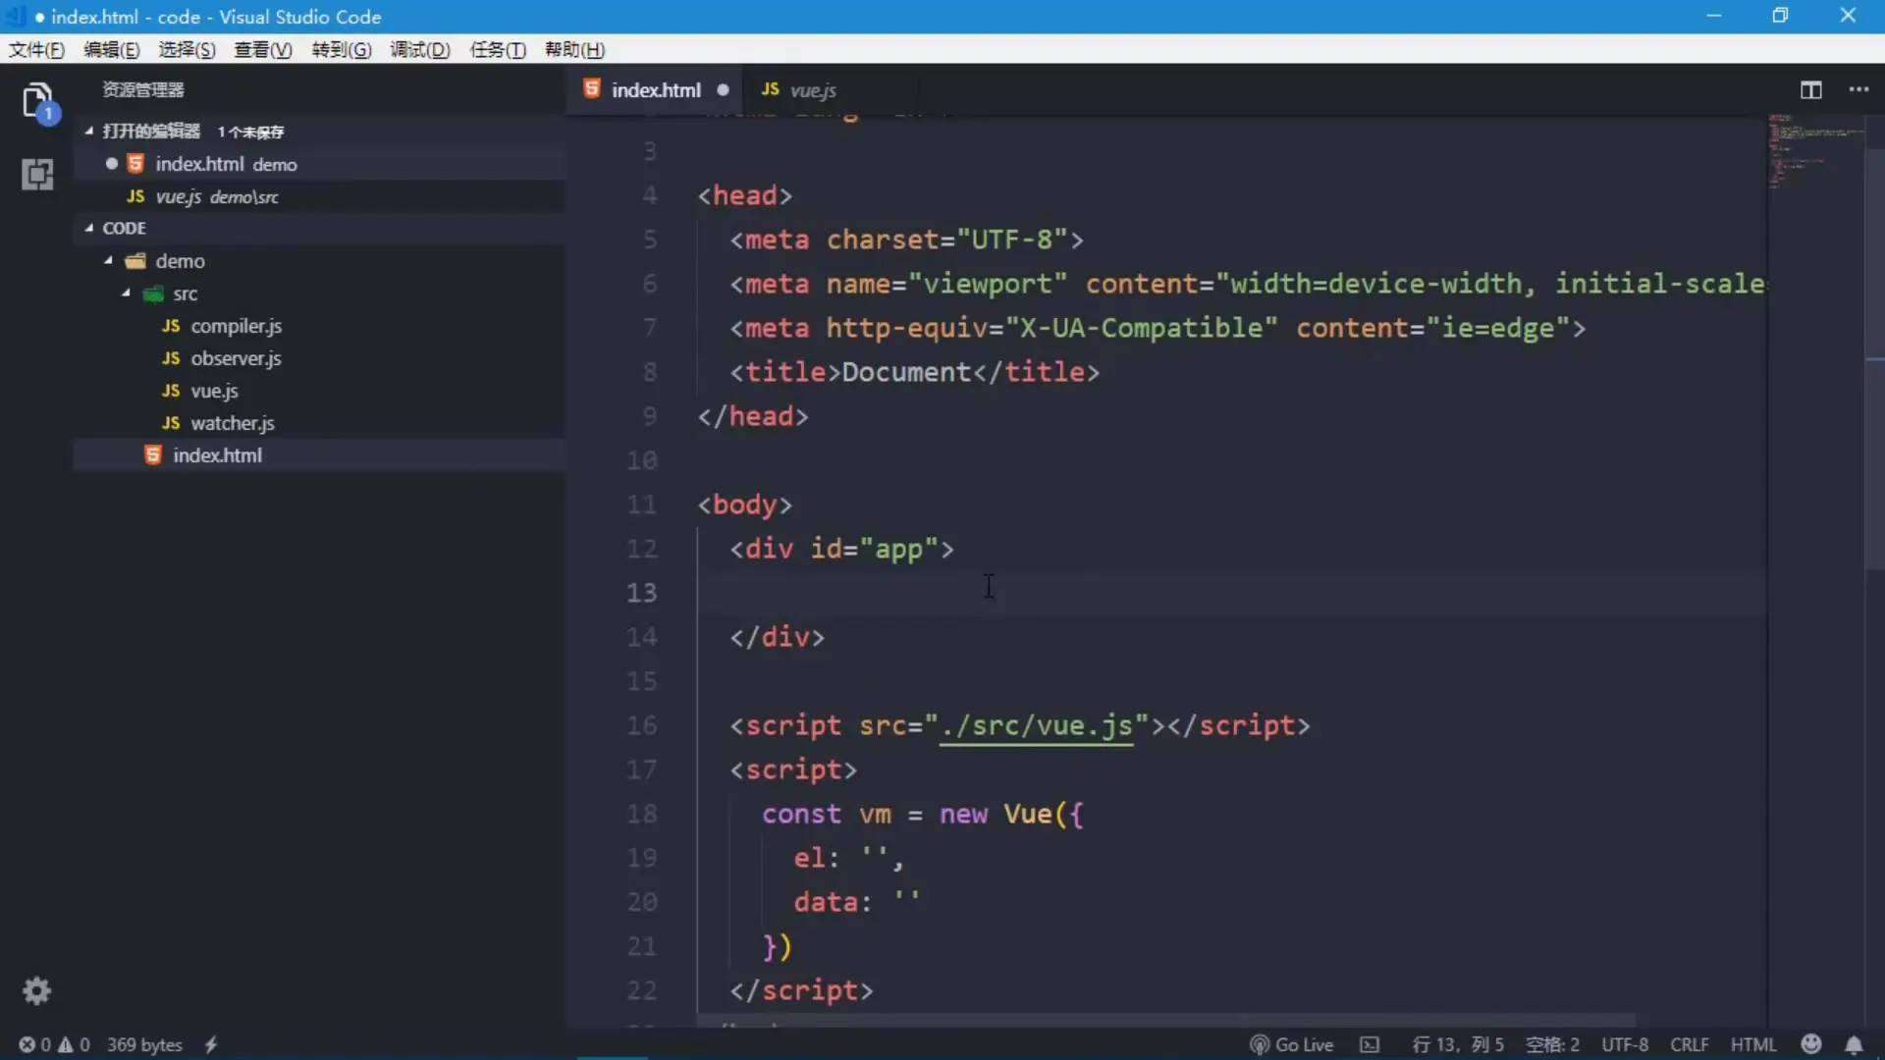The width and height of the screenshot is (1885, 1060).
Task: Click the JS icon beside watcher.js
Action: 171,423
